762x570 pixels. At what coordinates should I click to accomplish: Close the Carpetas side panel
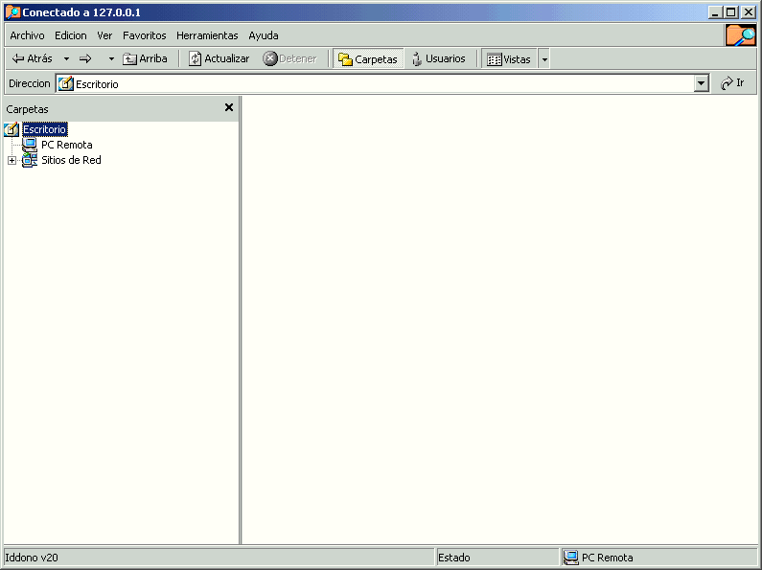pos(229,108)
